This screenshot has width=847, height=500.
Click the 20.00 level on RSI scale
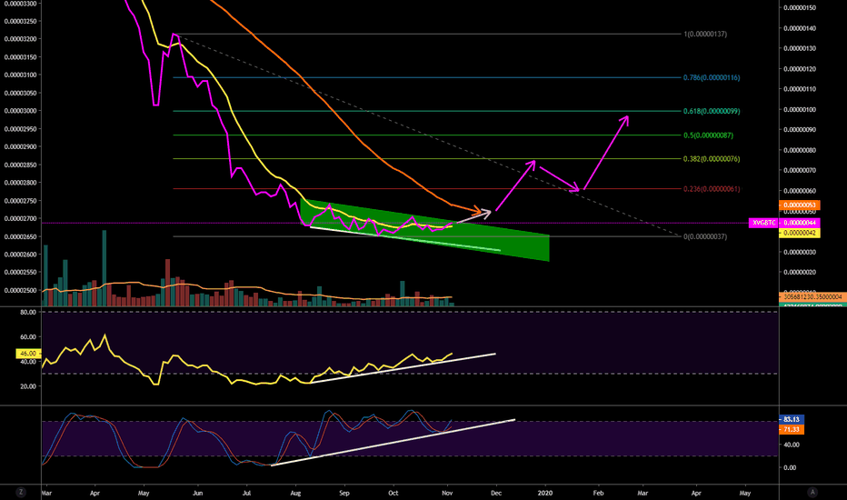(28, 386)
